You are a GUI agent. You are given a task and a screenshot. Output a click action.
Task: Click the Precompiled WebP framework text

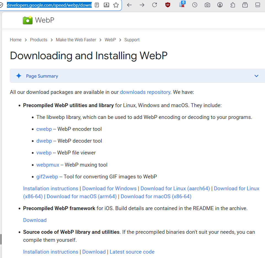pos(59,208)
